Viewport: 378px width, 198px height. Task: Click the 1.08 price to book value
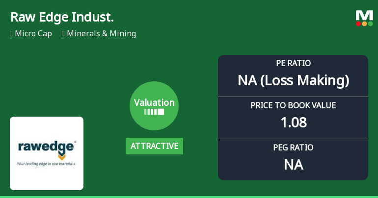pyautogui.click(x=293, y=123)
